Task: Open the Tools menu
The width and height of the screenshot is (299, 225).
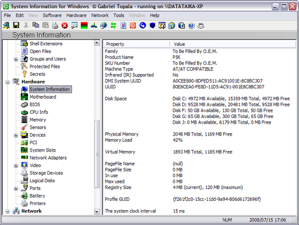Action: pos(119,16)
